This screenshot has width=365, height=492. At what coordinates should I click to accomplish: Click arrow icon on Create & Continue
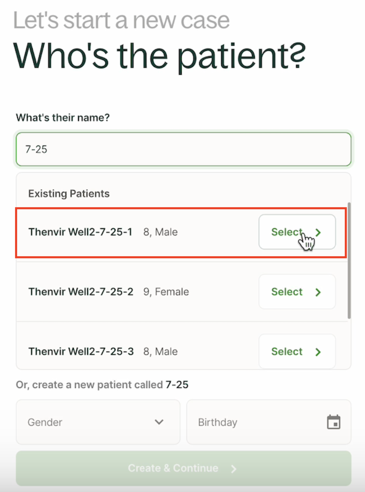click(234, 469)
